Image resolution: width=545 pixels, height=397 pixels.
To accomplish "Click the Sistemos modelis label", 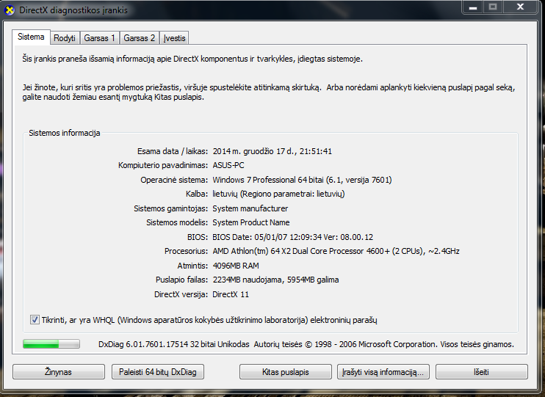I will [177, 222].
